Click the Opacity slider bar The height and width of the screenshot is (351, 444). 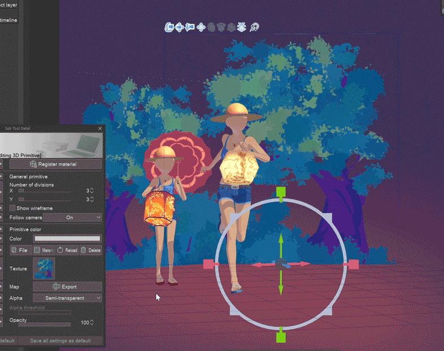tap(45, 324)
